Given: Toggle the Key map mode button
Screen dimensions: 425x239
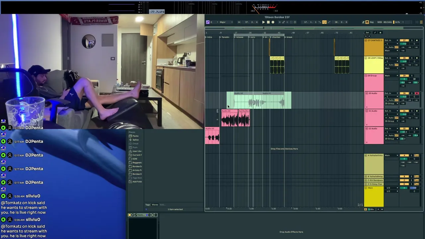Looking at the screenshot, I should (x=372, y=22).
